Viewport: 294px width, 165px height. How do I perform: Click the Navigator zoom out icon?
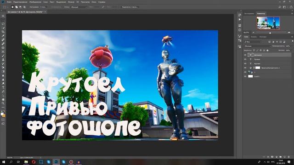tap(254, 33)
